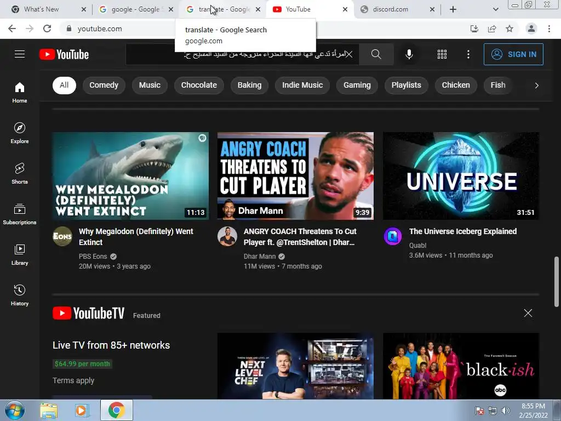The image size is (561, 421).
Task: Select the Fish filter chip
Action: (x=498, y=85)
